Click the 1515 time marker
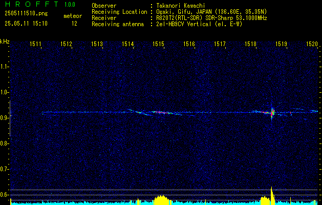Image resolution: width=322 pixels, height=205 pixels. click(x=158, y=44)
